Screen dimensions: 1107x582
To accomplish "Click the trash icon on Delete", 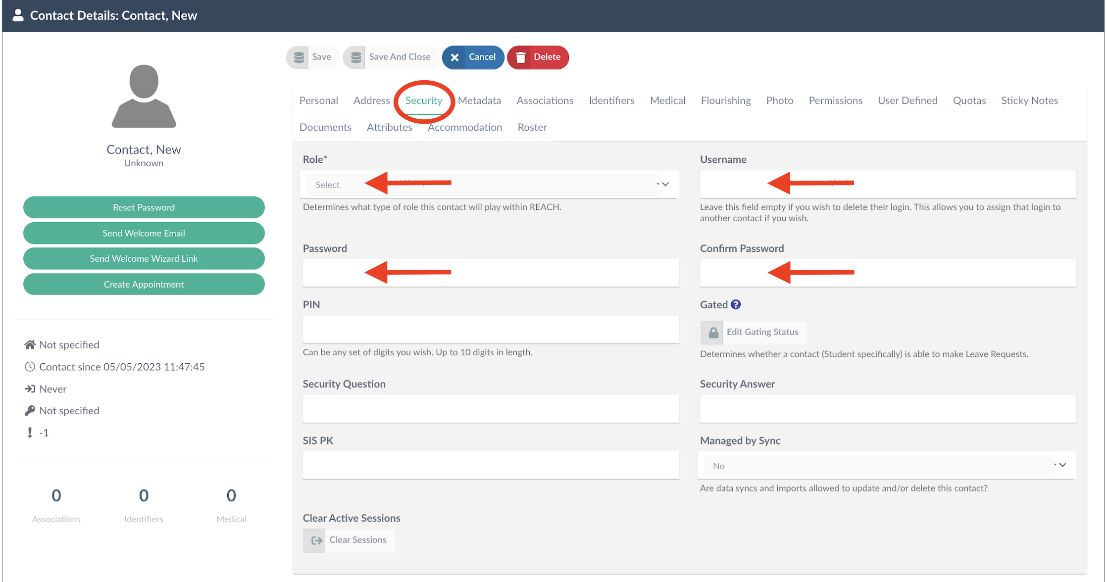I will tap(520, 57).
